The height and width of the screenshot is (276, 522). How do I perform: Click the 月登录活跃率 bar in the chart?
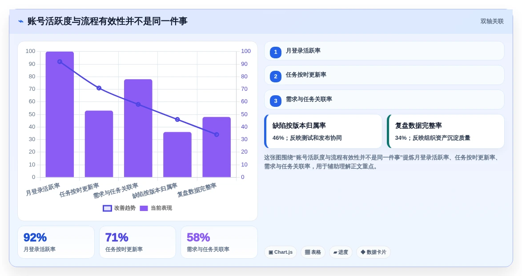(60, 114)
